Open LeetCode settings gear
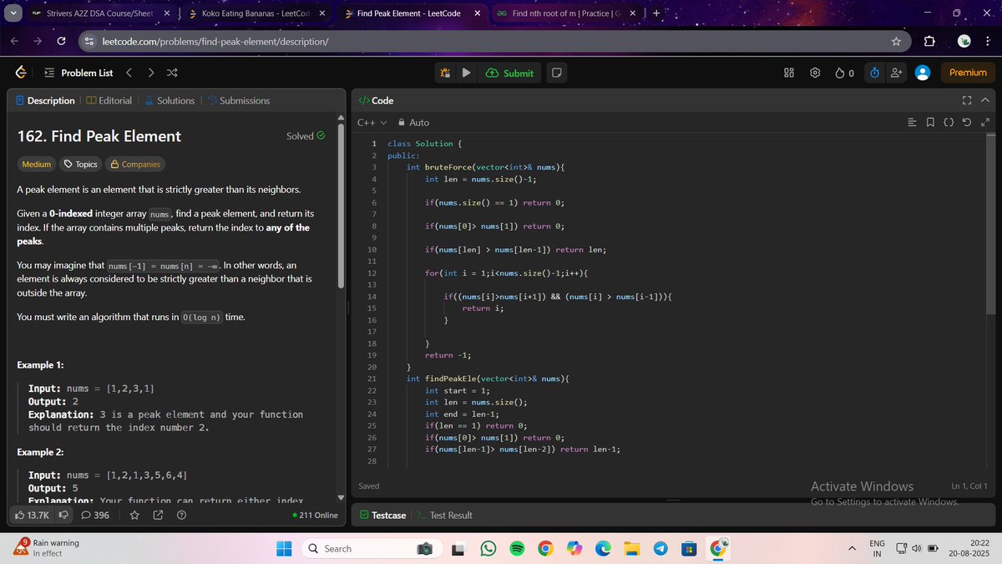 pyautogui.click(x=815, y=73)
